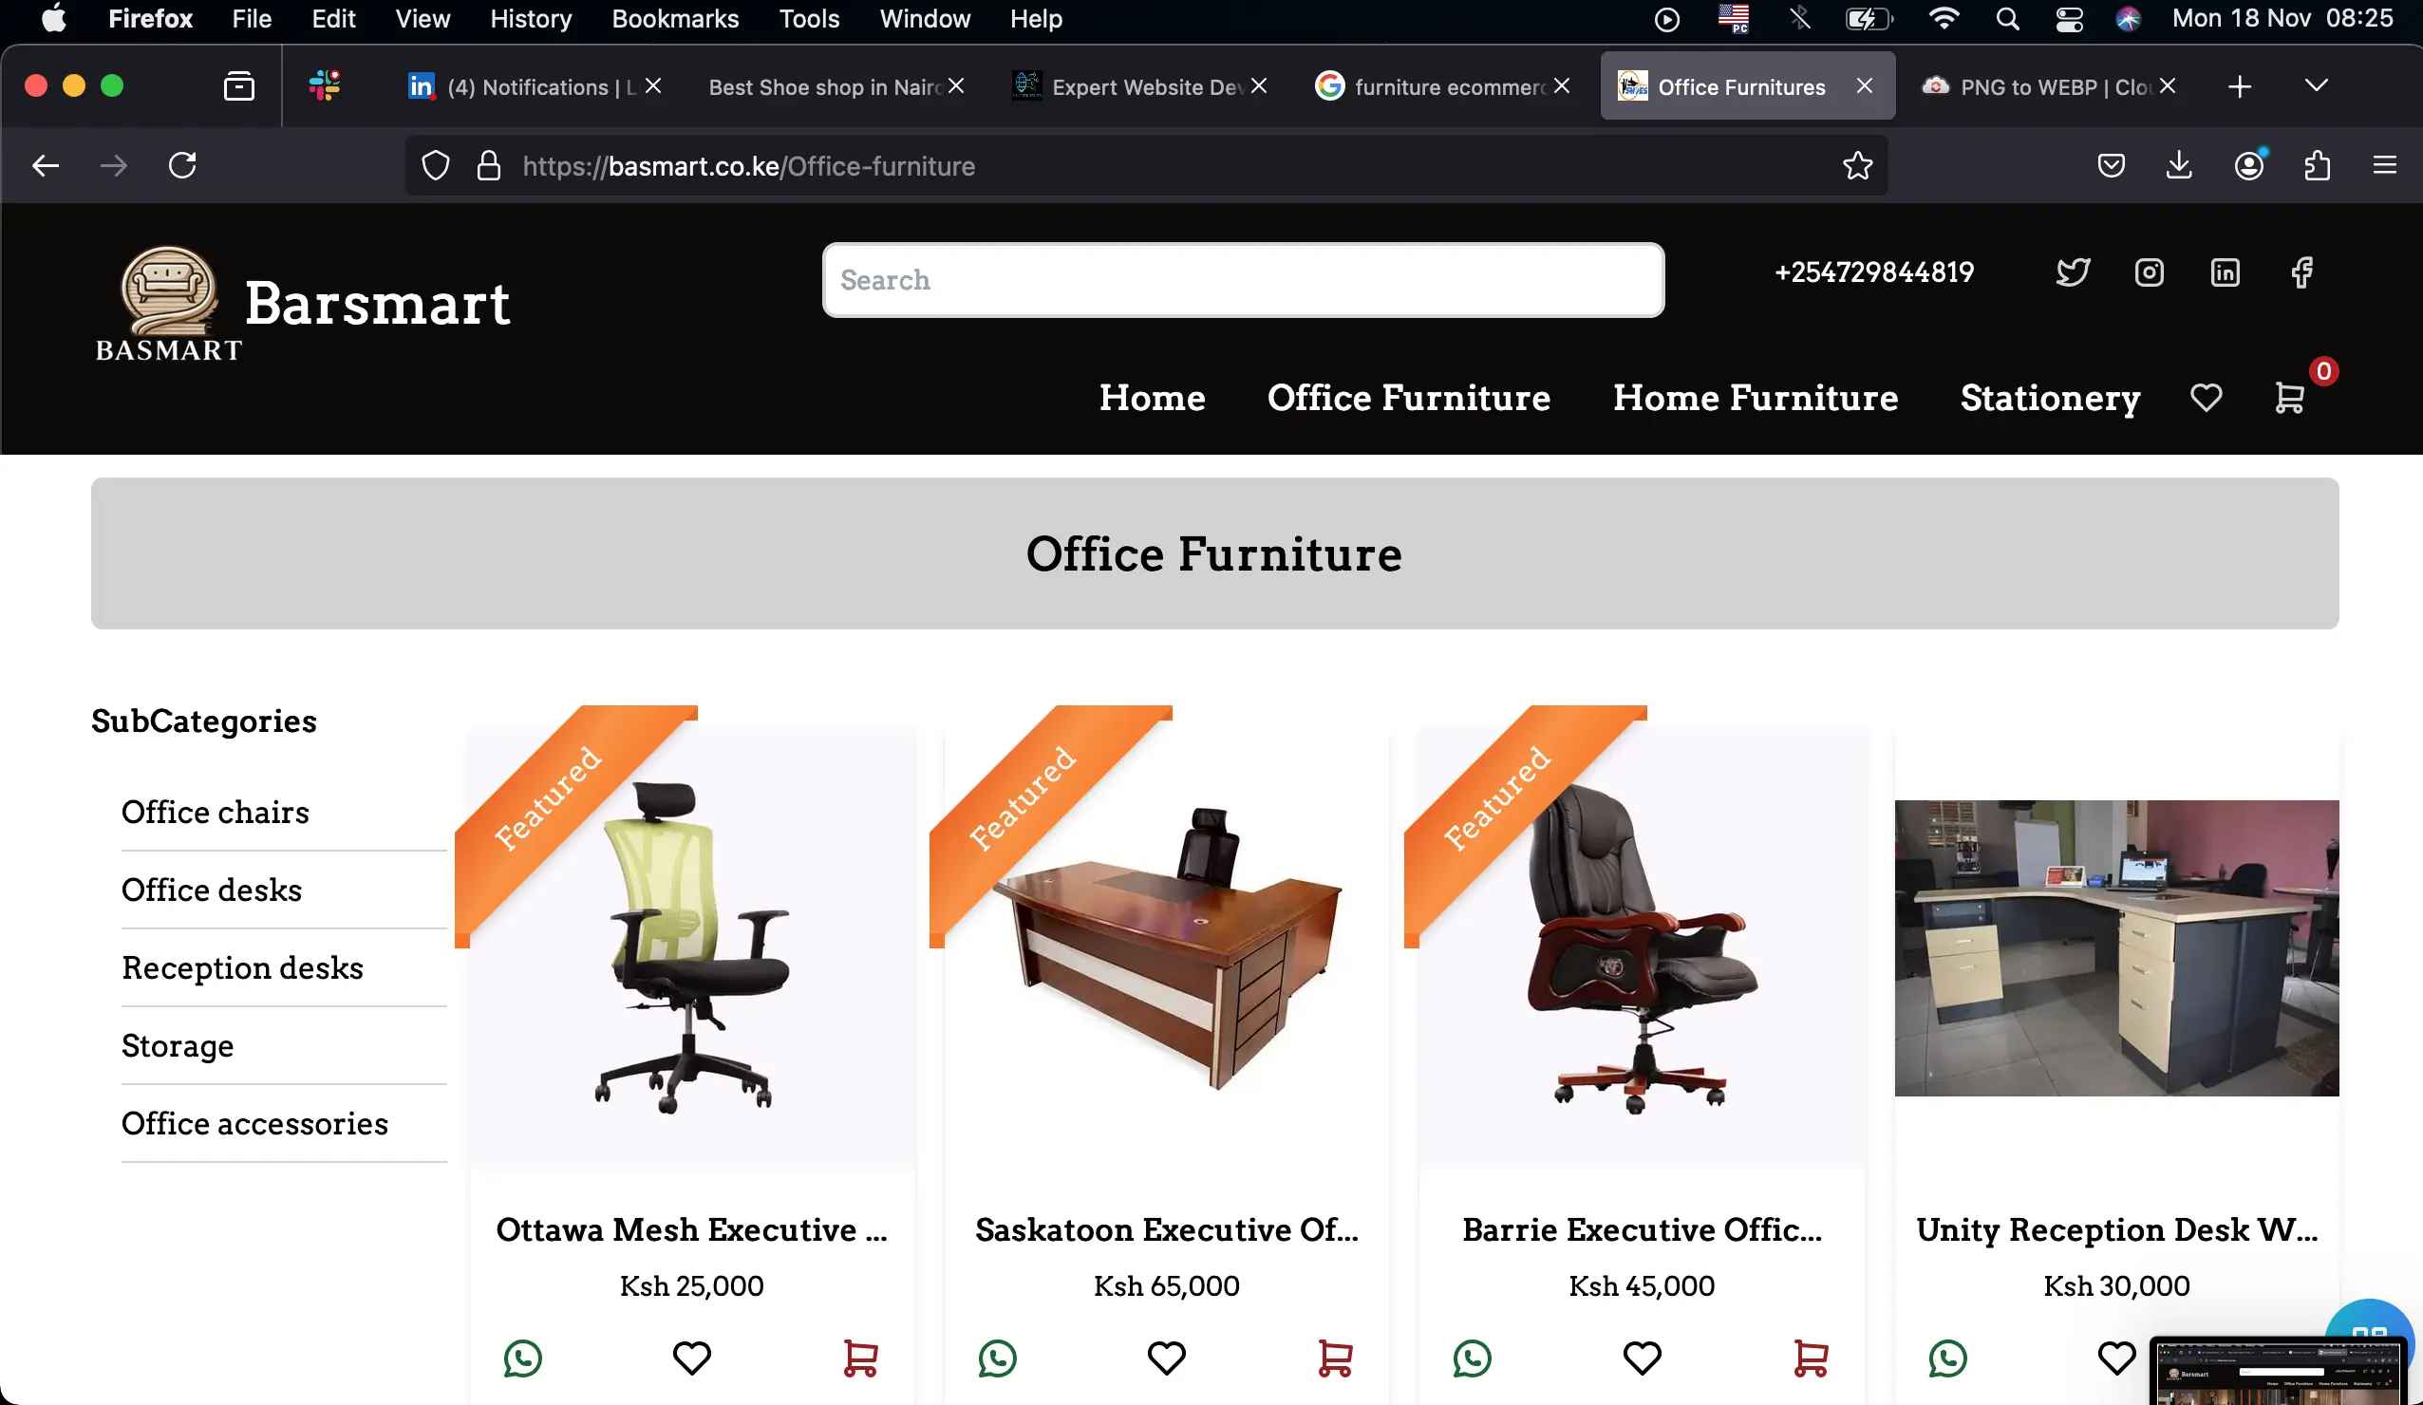Add Barrie Executive chair to wishlist
The image size is (2423, 1405).
1641,1358
